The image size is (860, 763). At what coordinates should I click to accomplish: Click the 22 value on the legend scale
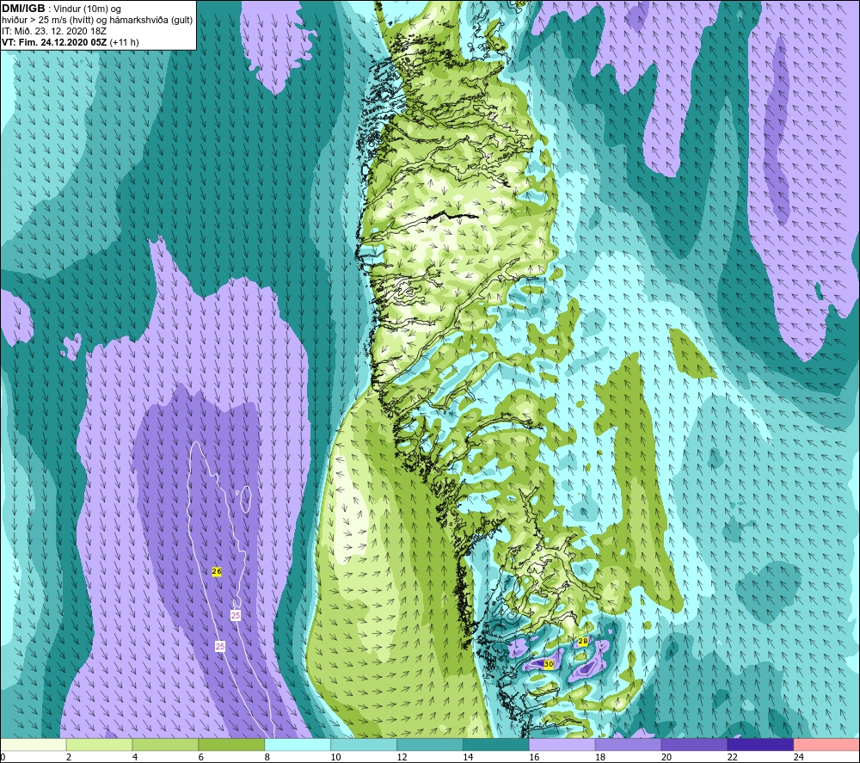732,757
